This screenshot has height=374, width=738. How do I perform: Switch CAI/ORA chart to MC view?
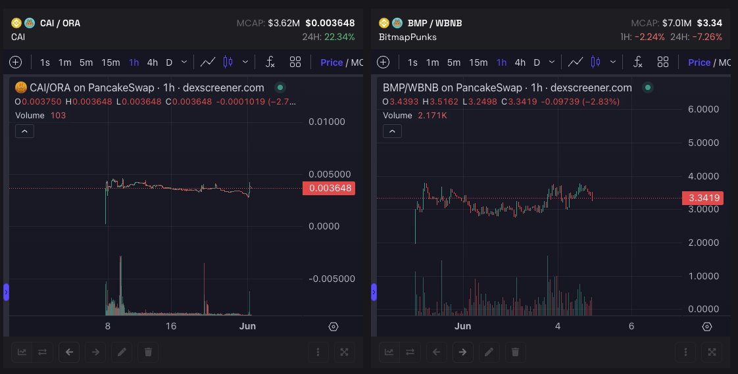pyautogui.click(x=357, y=62)
